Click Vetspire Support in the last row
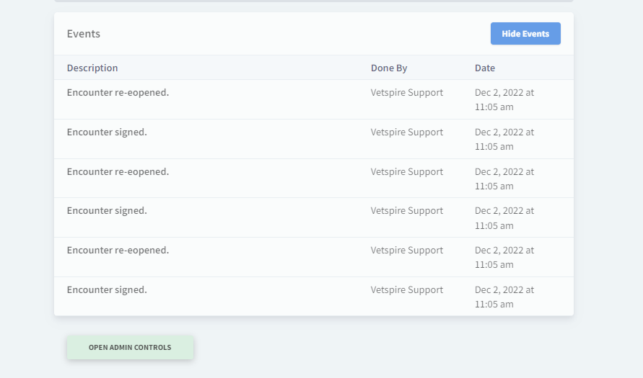The height and width of the screenshot is (378, 643). (407, 290)
